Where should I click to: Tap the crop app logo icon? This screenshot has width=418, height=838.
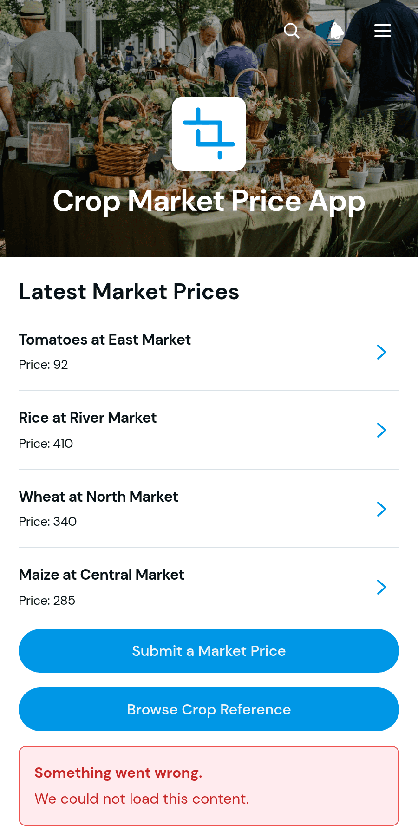[209, 134]
